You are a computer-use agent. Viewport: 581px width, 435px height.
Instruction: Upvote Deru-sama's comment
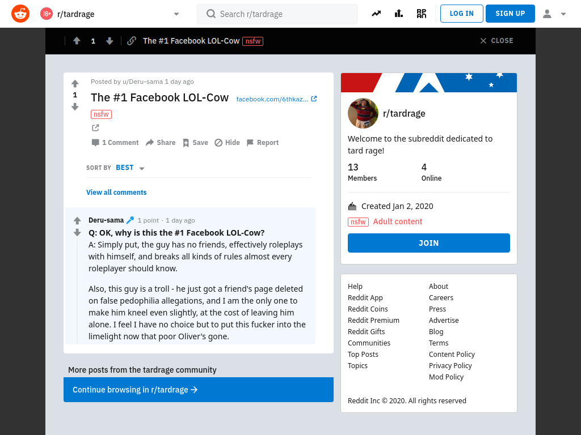coord(77,221)
